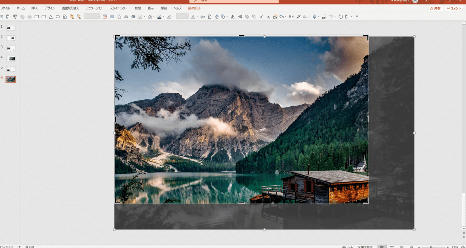466x248 pixels.
Task: Open the ファイル menu
Action: (5, 8)
